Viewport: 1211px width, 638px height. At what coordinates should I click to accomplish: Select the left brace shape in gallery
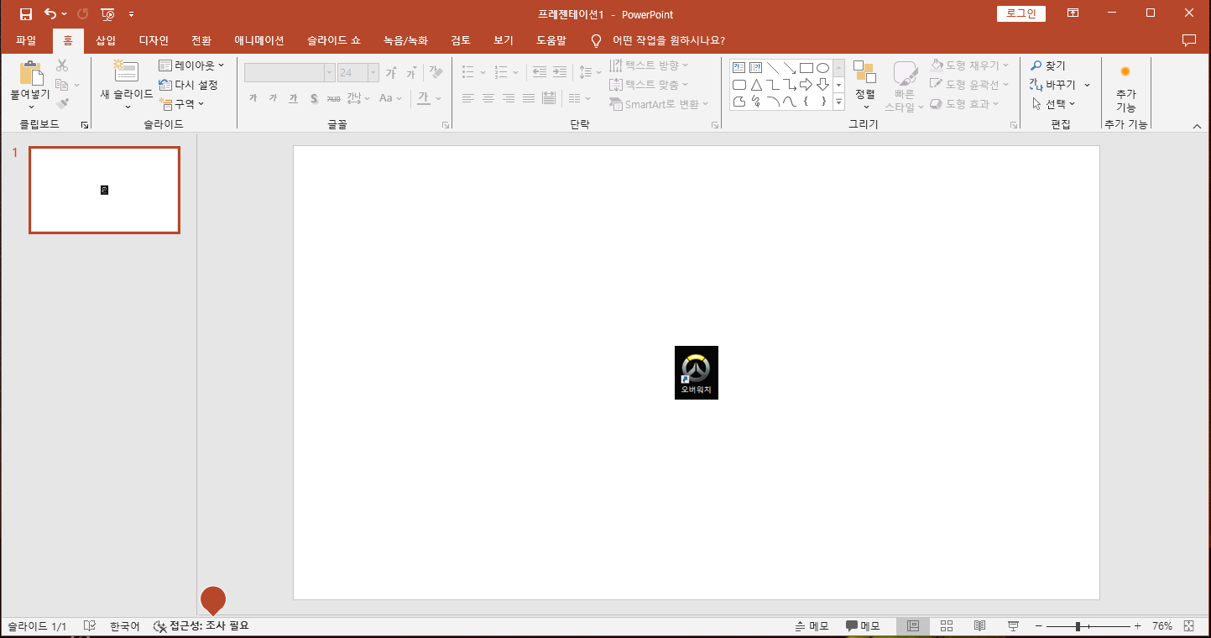click(806, 102)
